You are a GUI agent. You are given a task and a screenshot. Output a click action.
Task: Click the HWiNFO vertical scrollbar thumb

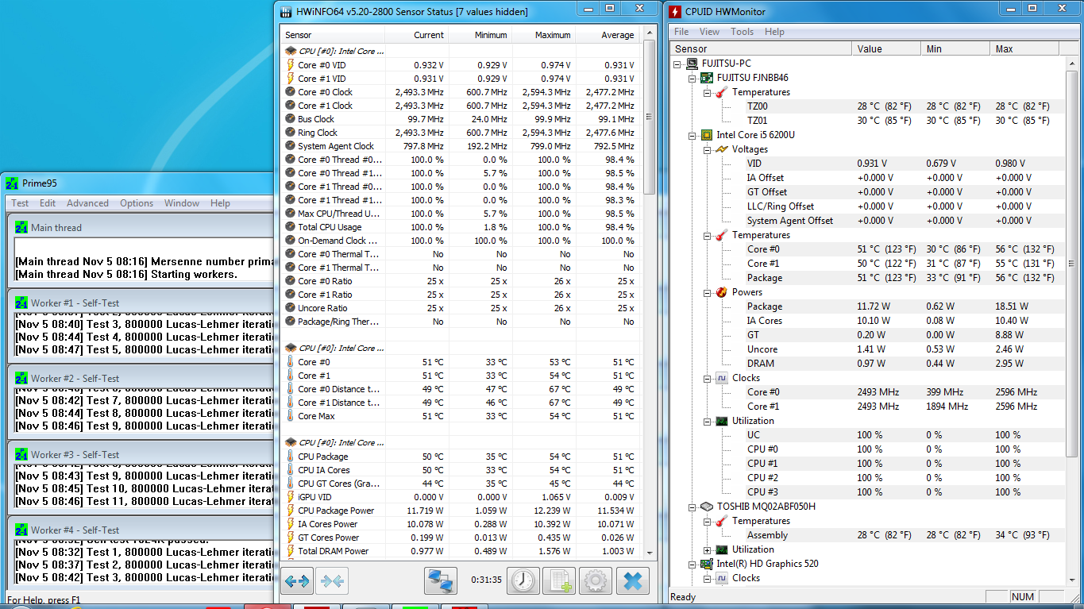coord(649,115)
